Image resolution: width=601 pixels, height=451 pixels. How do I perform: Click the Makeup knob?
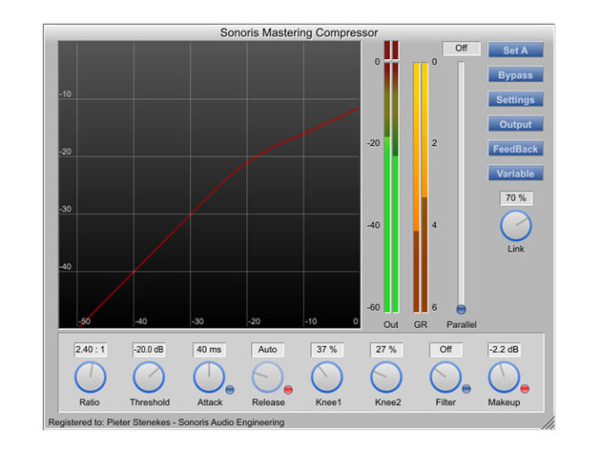coord(504,377)
